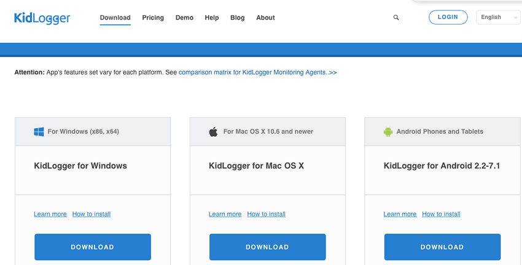
Task: Open How to install for Mac
Action: tap(267, 214)
